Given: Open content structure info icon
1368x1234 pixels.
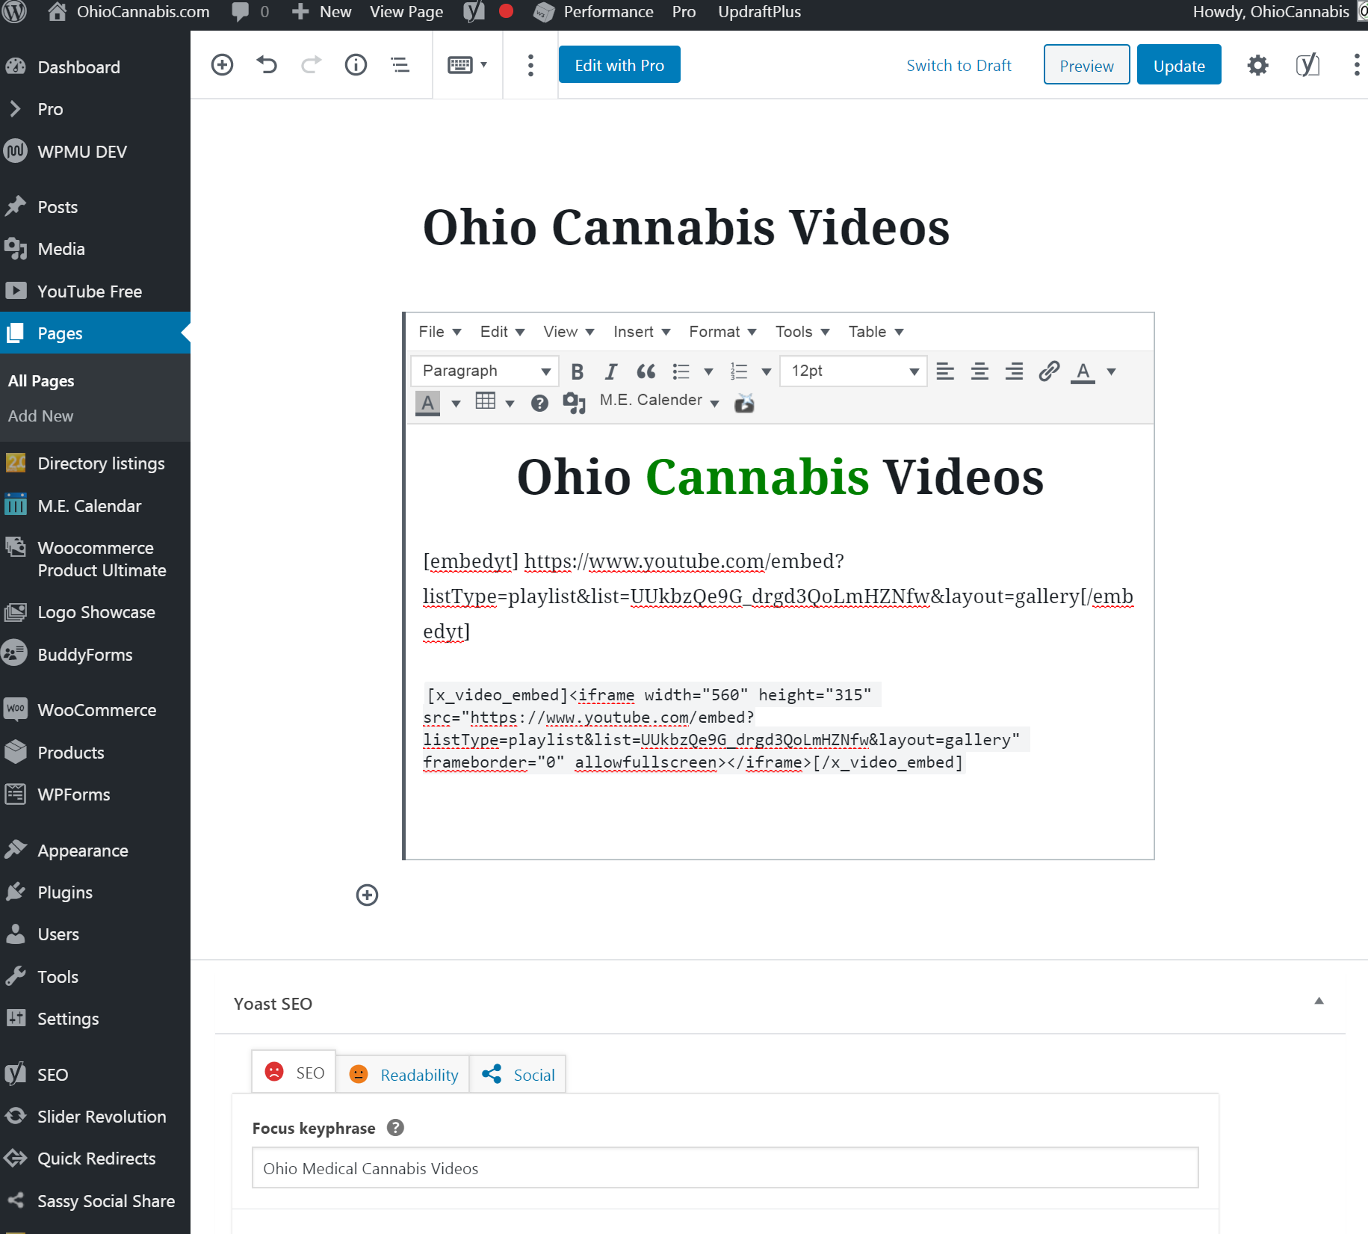Looking at the screenshot, I should (x=356, y=65).
